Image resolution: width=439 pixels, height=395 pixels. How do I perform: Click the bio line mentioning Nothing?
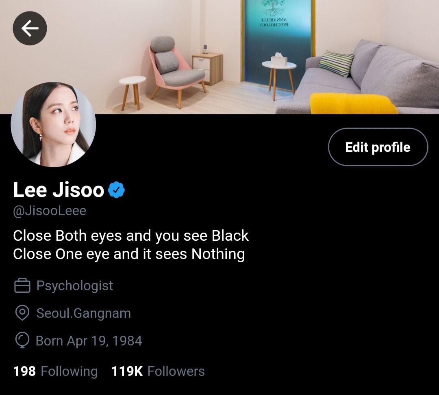point(129,254)
